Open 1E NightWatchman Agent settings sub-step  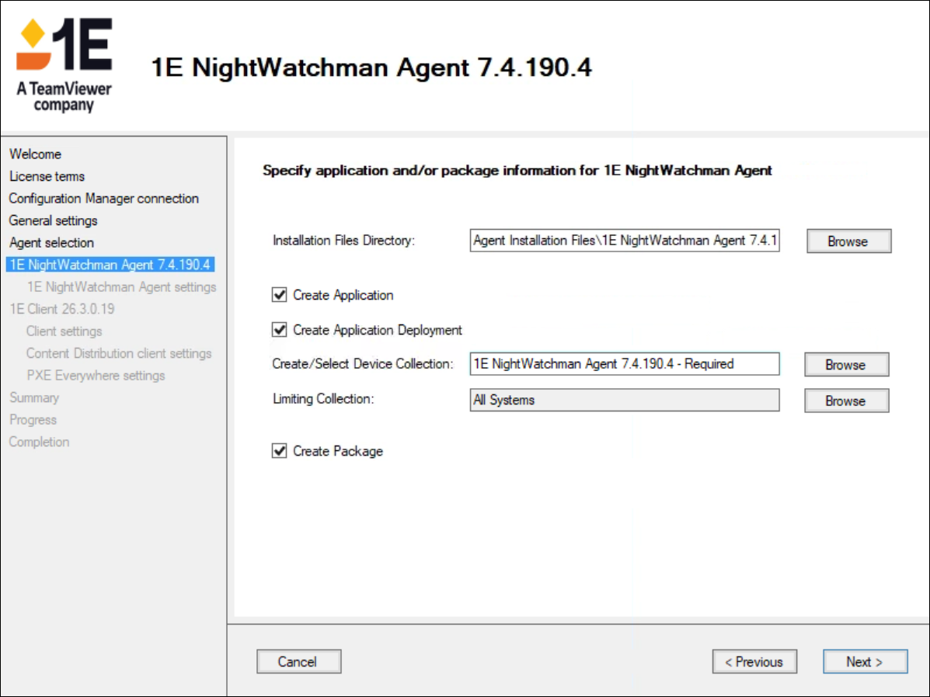point(121,287)
